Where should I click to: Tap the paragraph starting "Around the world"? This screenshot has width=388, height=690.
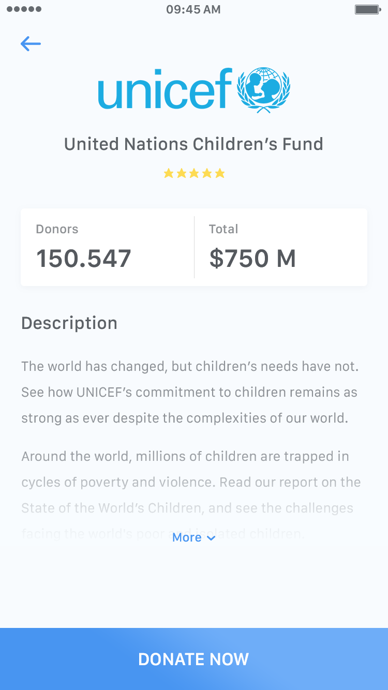click(x=191, y=482)
